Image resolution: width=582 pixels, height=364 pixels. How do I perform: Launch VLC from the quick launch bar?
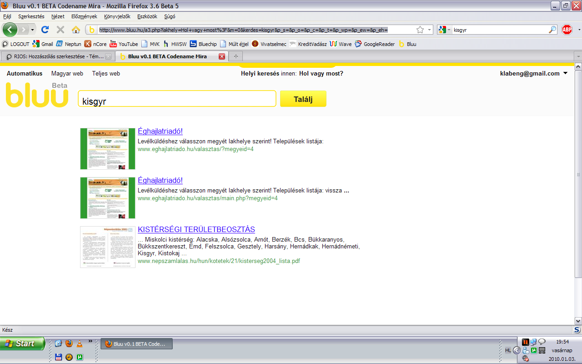point(79,344)
